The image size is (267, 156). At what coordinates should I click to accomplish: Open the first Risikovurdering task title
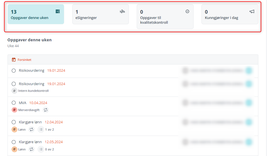pos(32,71)
